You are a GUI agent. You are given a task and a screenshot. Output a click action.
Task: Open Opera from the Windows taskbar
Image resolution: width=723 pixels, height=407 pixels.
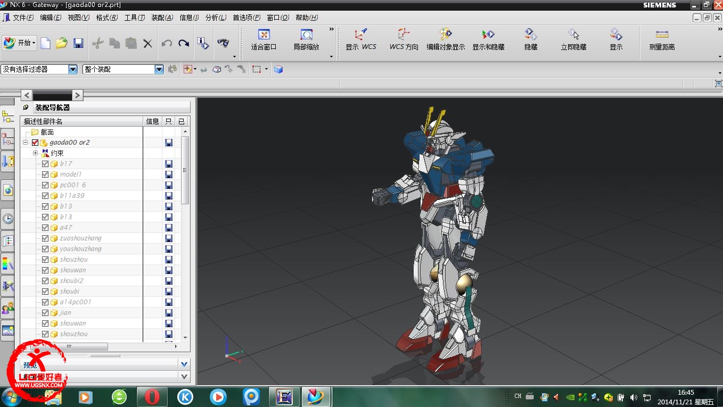point(152,397)
